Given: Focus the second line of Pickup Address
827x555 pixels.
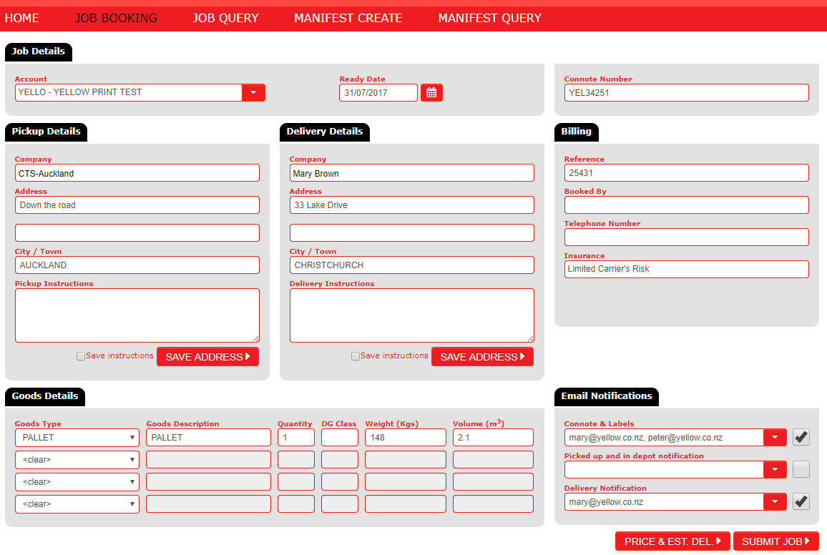Looking at the screenshot, I should tap(137, 233).
